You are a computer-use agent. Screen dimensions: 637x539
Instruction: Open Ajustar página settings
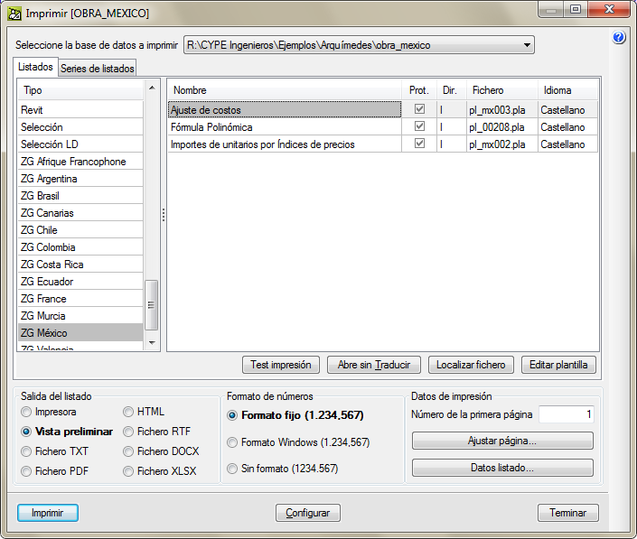coord(502,441)
